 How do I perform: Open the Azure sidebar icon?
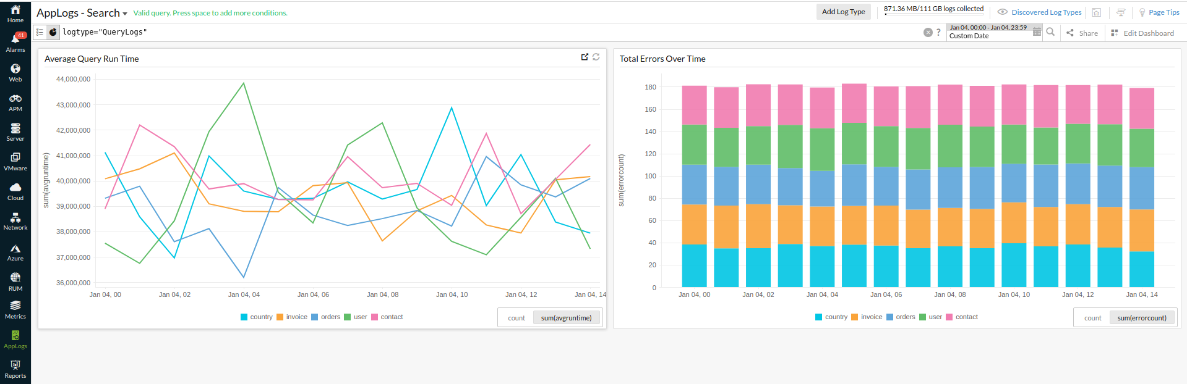(x=15, y=252)
